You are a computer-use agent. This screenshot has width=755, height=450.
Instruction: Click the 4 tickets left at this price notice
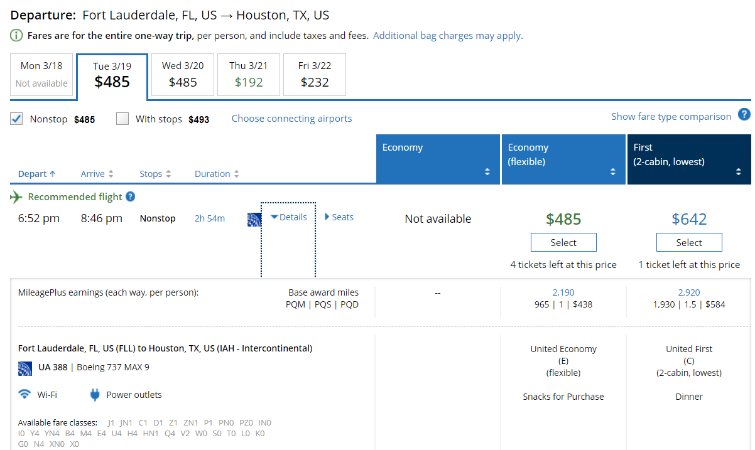(563, 265)
